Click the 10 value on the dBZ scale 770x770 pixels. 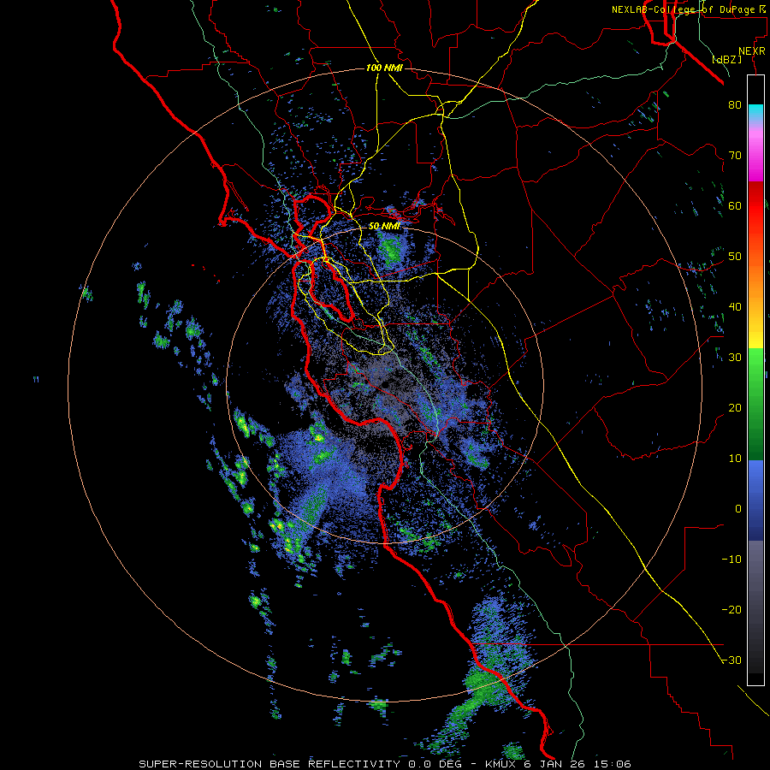click(x=735, y=459)
